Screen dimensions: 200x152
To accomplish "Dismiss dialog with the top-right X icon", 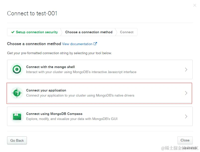I will pos(194,5).
